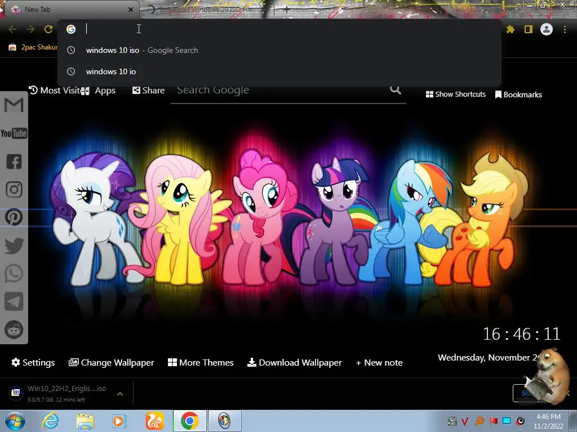The height and width of the screenshot is (432, 577).
Task: Launch Internet Explorer from the taskbar
Action: [50, 421]
